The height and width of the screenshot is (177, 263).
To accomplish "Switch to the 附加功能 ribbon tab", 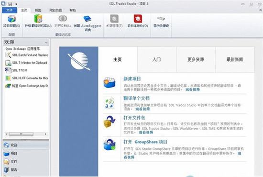I will 55,10.
